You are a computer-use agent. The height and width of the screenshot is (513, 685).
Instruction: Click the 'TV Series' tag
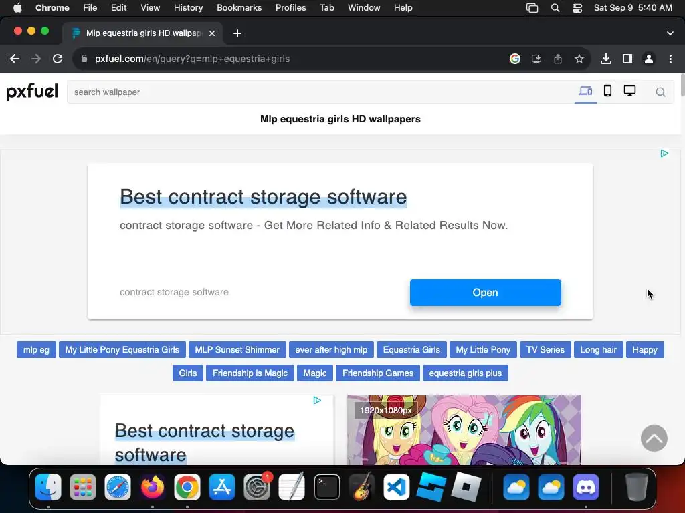[x=545, y=350]
